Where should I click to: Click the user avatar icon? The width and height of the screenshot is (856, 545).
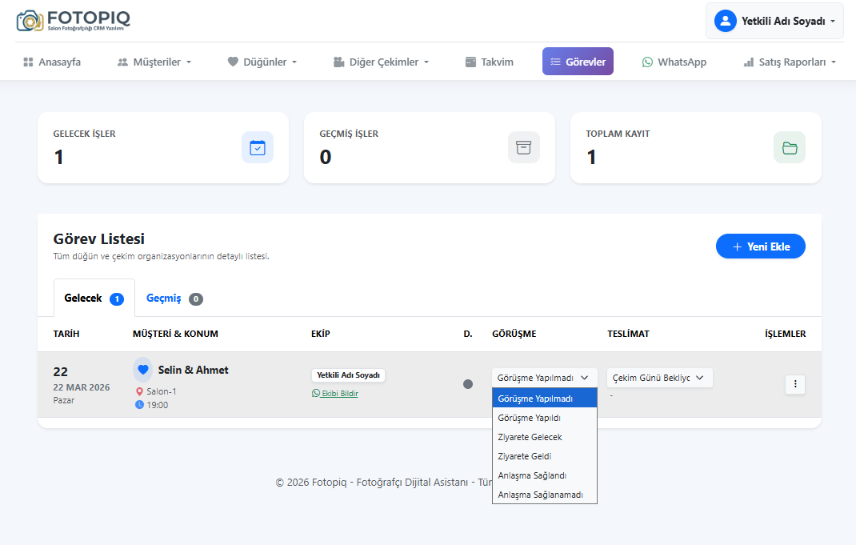(725, 21)
